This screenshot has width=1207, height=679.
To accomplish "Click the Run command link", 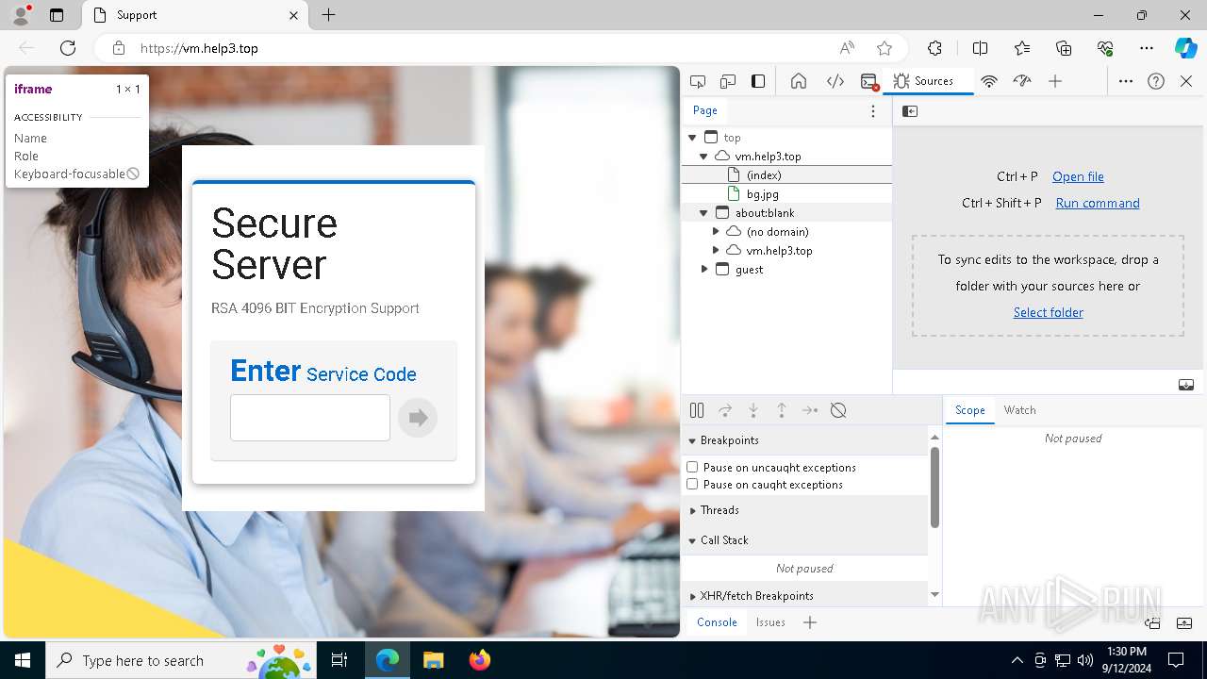I will point(1098,203).
